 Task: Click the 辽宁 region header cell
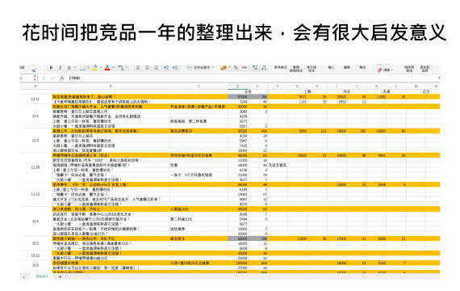point(425,91)
